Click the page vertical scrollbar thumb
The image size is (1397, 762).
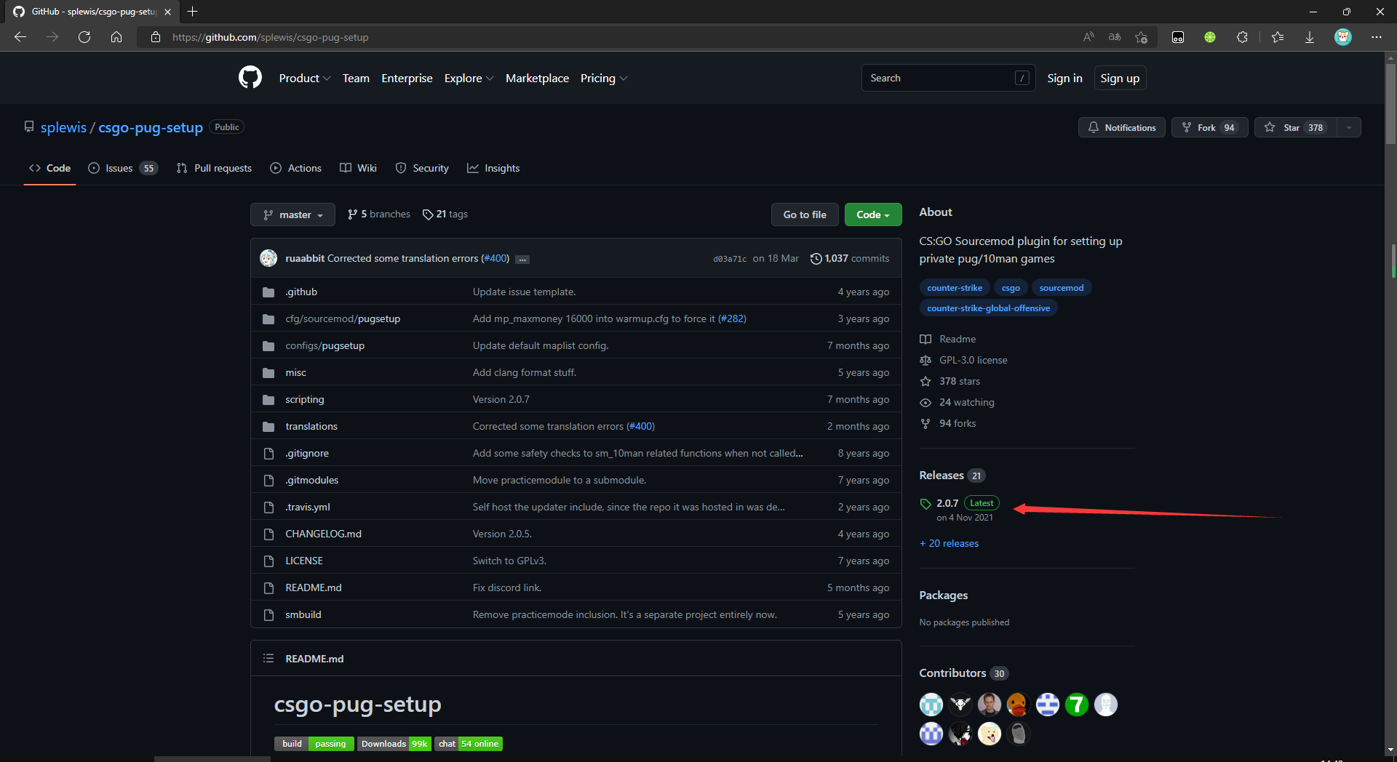(x=1391, y=103)
